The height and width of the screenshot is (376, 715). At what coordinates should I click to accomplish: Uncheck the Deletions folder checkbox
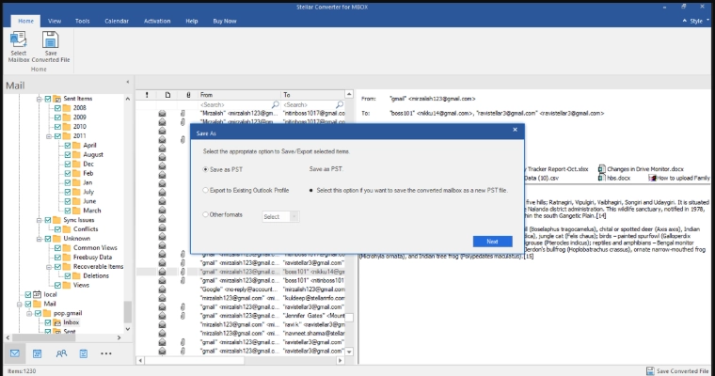coord(68,275)
